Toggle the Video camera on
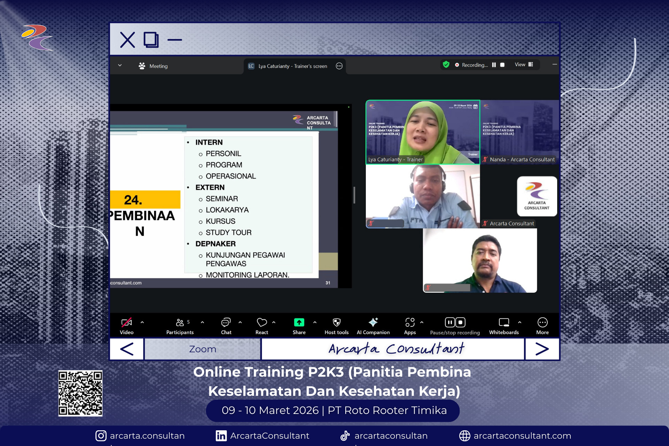The width and height of the screenshot is (669, 446). pyautogui.click(x=126, y=323)
